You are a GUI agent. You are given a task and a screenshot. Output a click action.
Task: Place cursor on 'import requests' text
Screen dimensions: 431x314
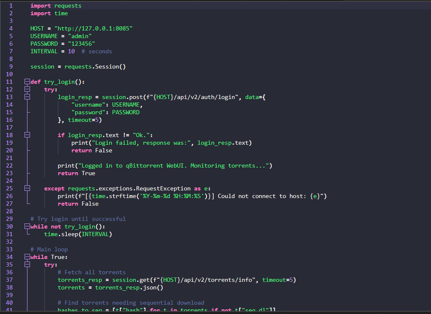tap(56, 6)
